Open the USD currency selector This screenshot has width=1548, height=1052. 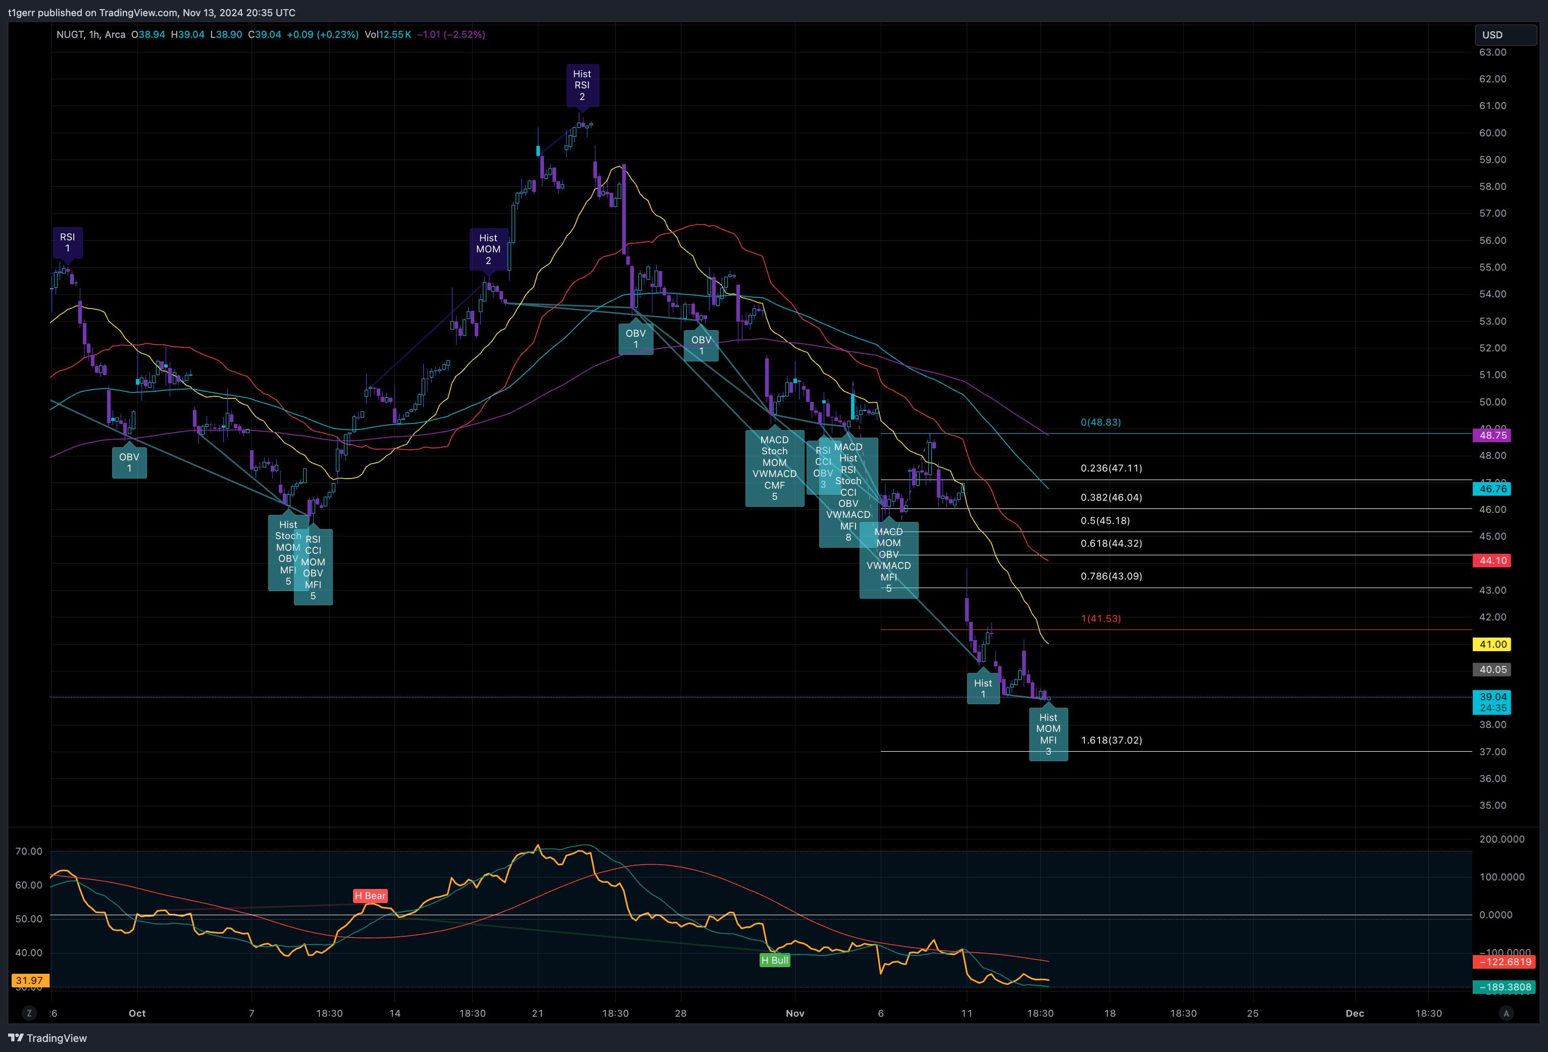click(x=1506, y=35)
